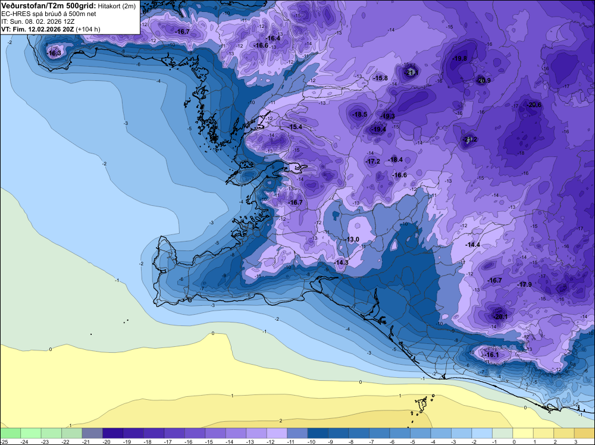The height and width of the screenshot is (445, 595).
Task: Click the -17.9 temperature label
Action: tap(524, 284)
